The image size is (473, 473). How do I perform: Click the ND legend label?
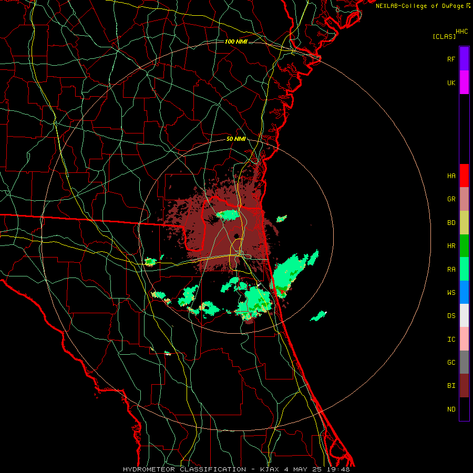tap(451, 409)
